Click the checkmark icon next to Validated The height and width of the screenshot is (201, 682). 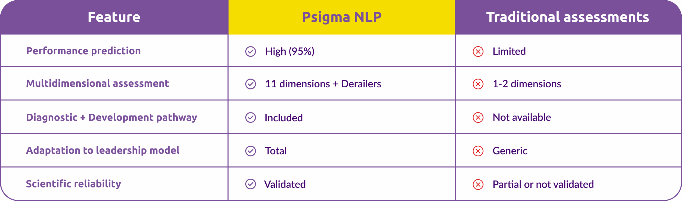tap(250, 184)
